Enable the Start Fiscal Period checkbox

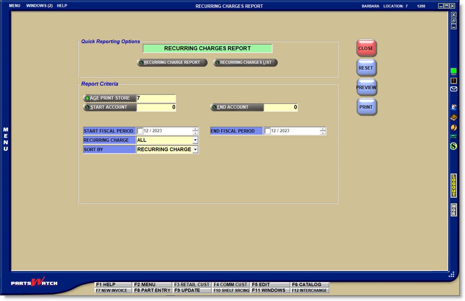[x=140, y=131]
